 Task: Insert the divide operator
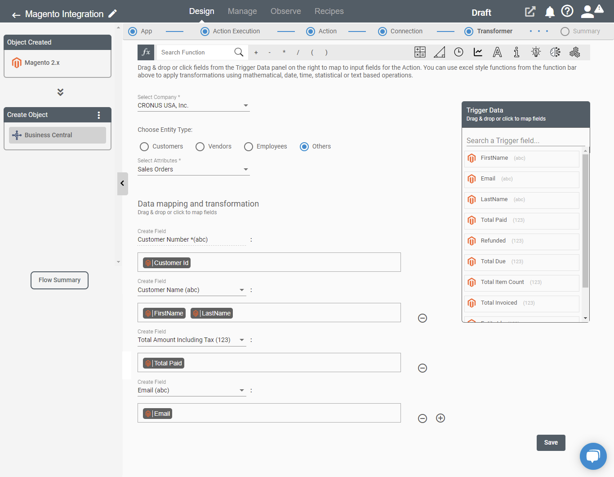298,53
